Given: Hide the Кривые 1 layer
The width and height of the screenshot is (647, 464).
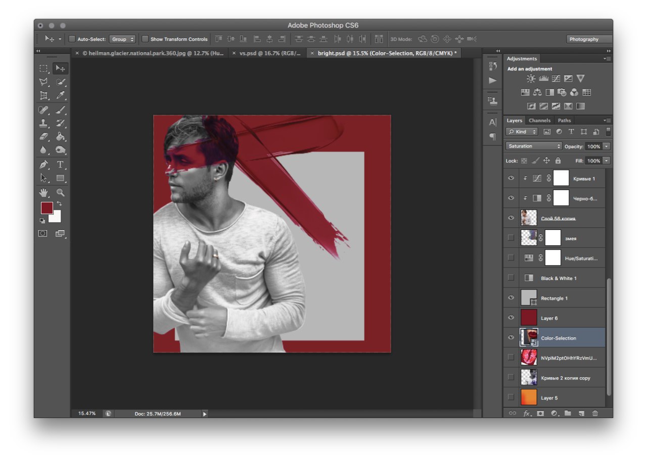Looking at the screenshot, I should point(511,178).
